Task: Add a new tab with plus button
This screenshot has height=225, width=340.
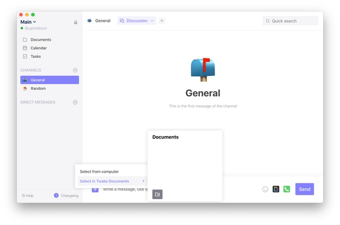Action: pyautogui.click(x=162, y=21)
